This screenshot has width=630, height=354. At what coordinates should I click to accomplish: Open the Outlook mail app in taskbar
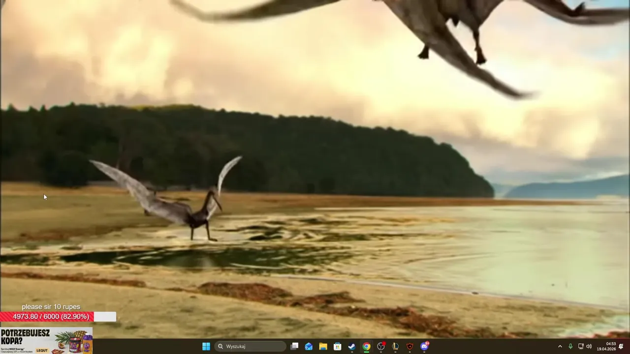(309, 346)
